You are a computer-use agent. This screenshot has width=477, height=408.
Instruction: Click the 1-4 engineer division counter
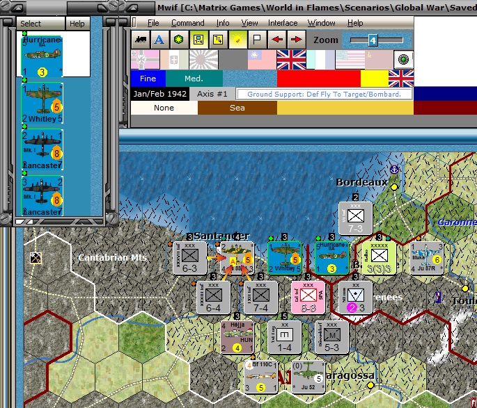tap(285, 337)
